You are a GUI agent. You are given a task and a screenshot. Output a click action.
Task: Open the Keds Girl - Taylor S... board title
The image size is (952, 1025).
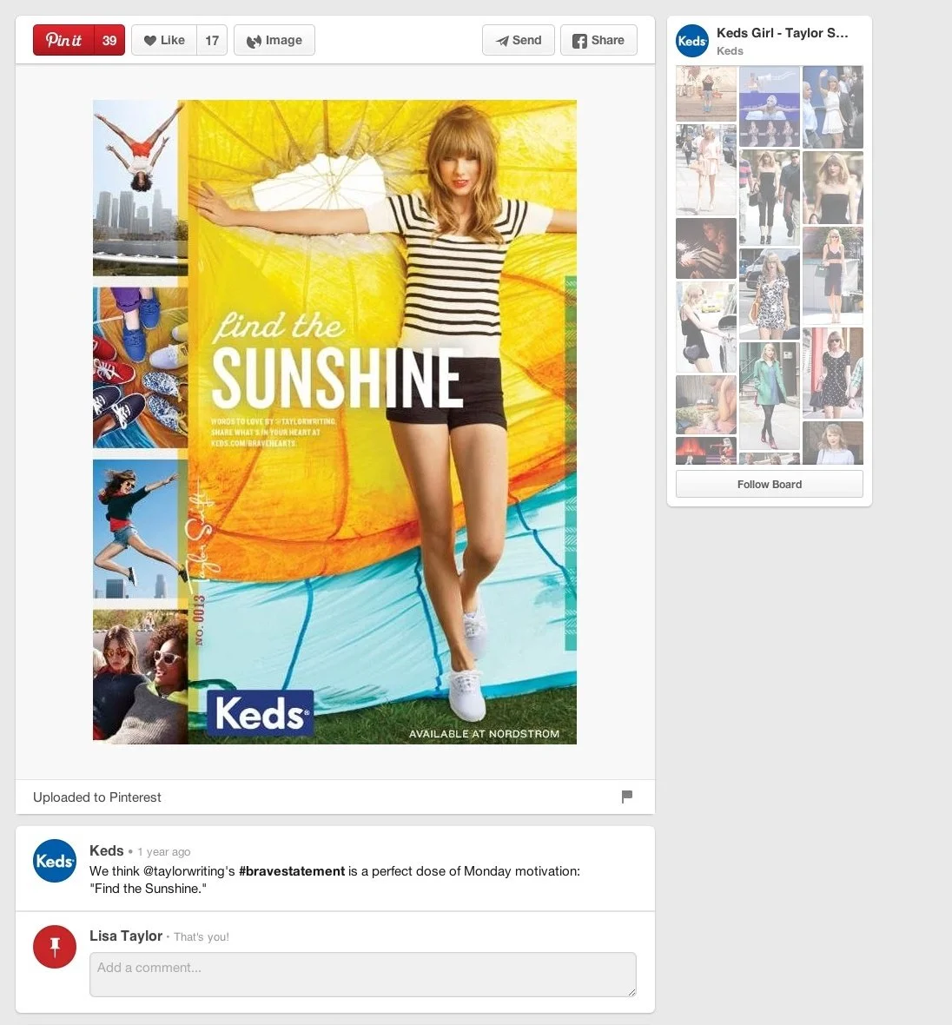coord(782,33)
